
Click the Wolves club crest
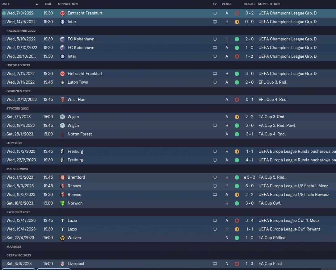62,238
